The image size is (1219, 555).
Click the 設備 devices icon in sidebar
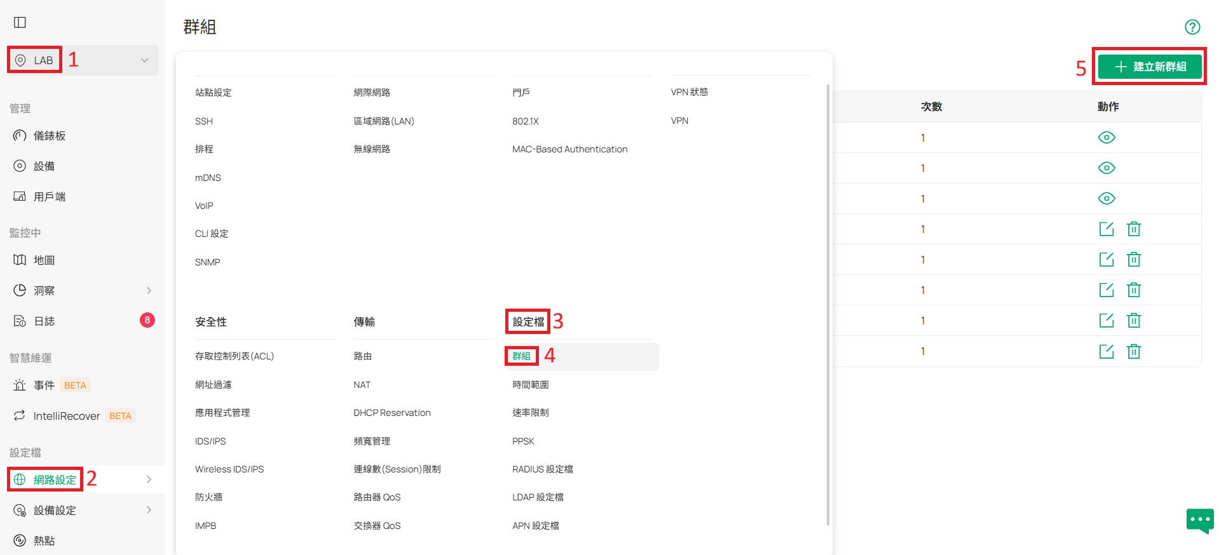[x=20, y=166]
